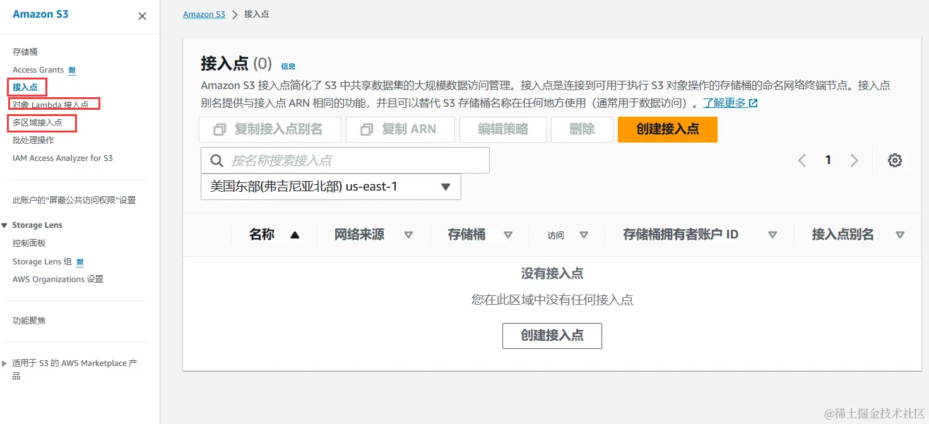Click the 编辑策略 button

click(x=503, y=129)
